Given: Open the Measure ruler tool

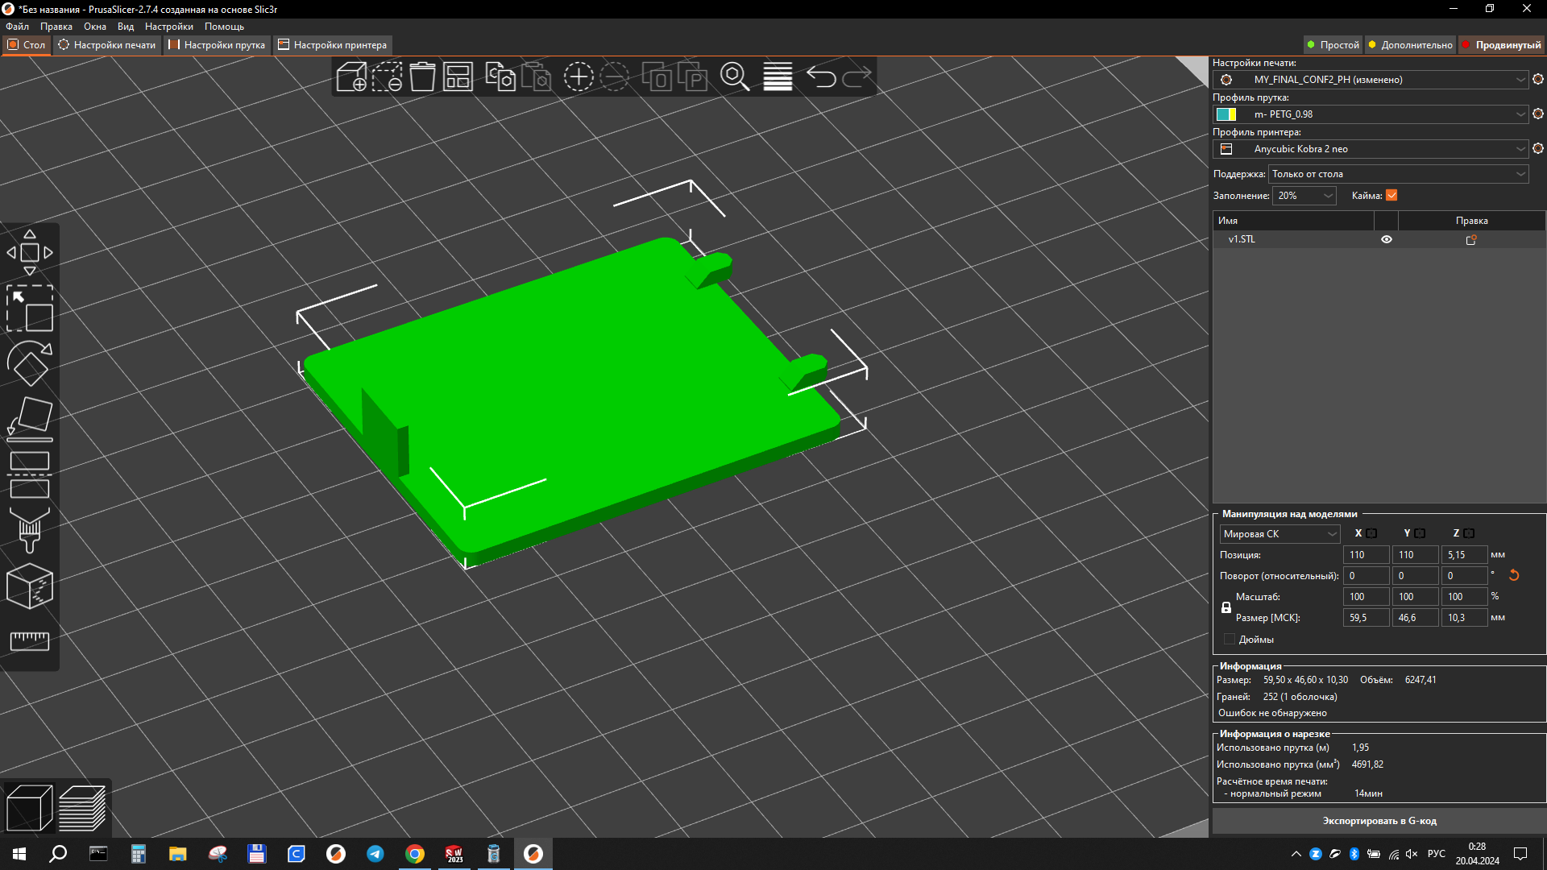Looking at the screenshot, I should pyautogui.click(x=30, y=641).
